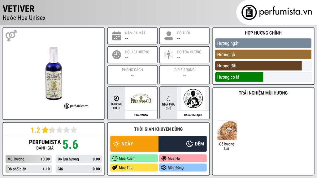This screenshot has width=317, height=178.
Task: Click the 5.6 Perfumista rating score
Action: pyautogui.click(x=70, y=145)
